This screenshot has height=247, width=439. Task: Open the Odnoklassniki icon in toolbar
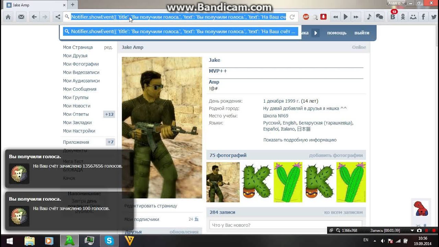[403, 17]
